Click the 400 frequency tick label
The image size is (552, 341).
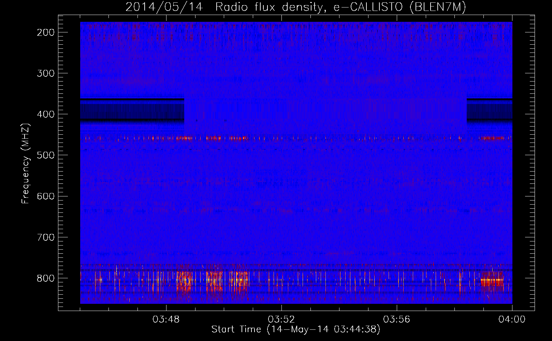pos(46,114)
